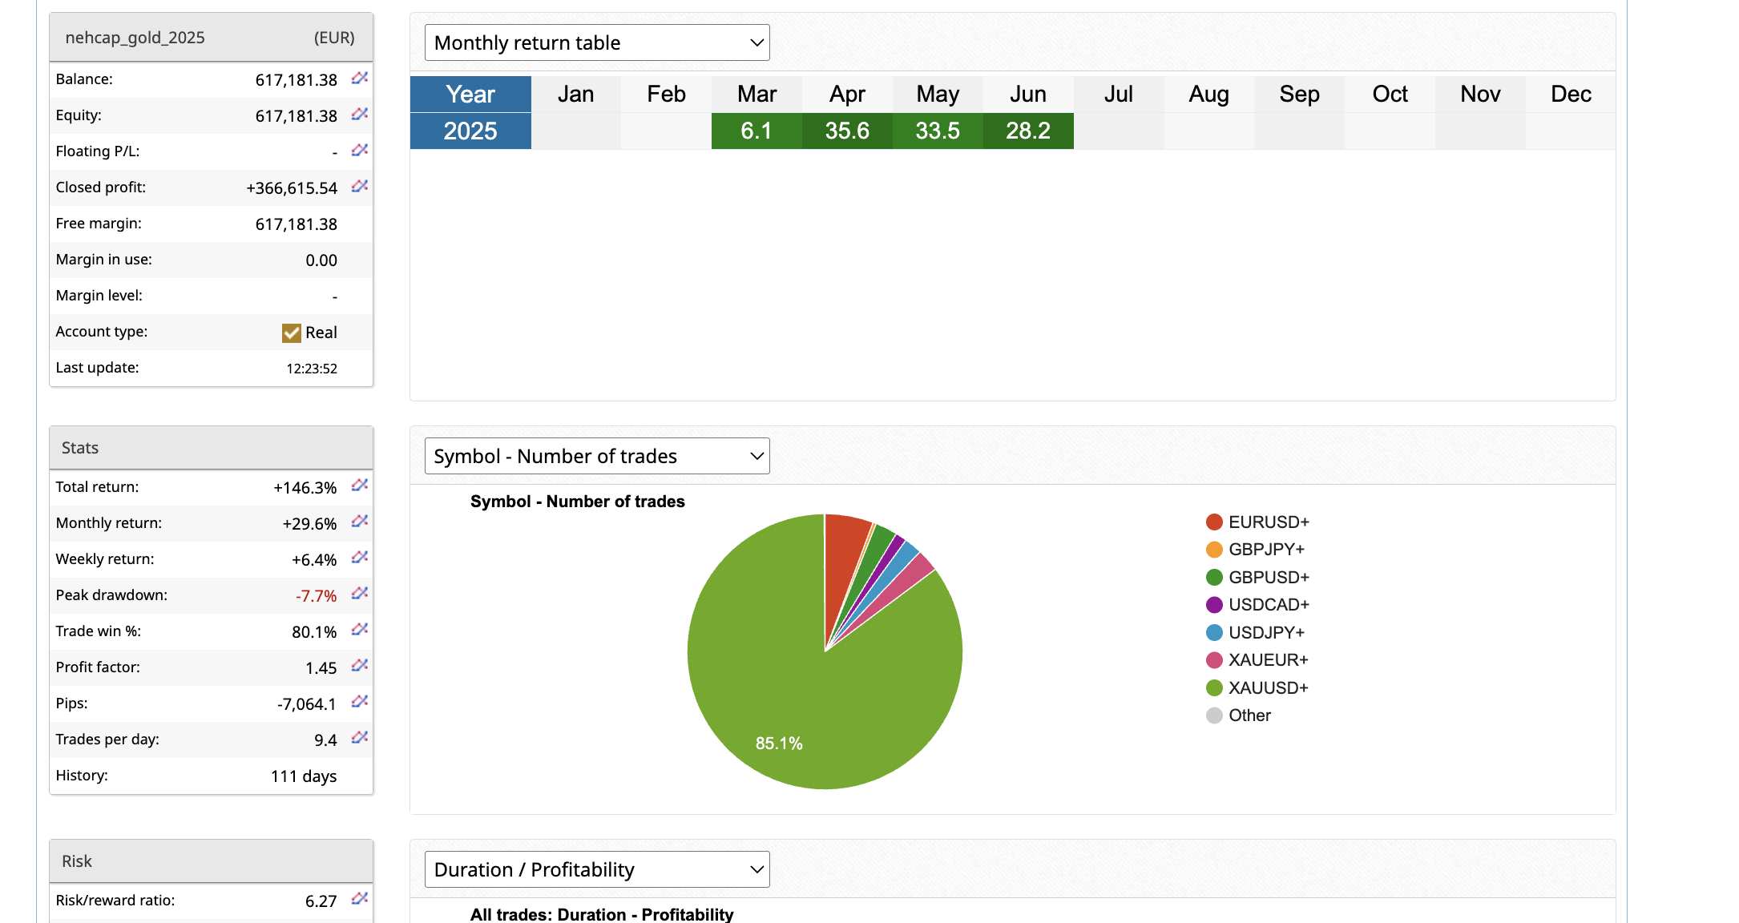Viewport: 1739px width, 923px height.
Task: Toggle EURUSD+ legend entry
Action: tap(1268, 522)
